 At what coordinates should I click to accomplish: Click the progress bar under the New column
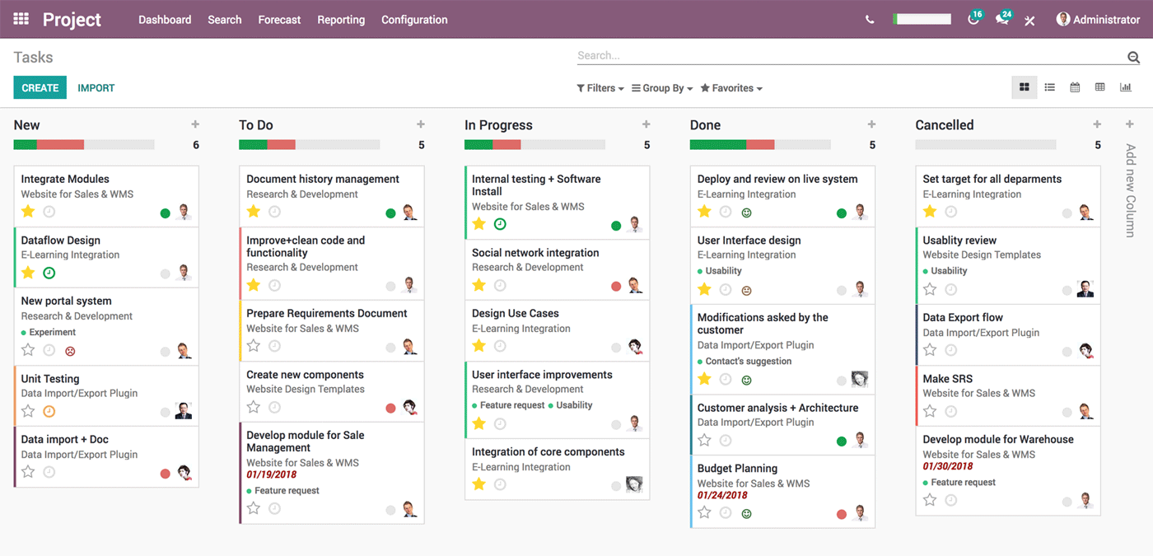tap(85, 144)
